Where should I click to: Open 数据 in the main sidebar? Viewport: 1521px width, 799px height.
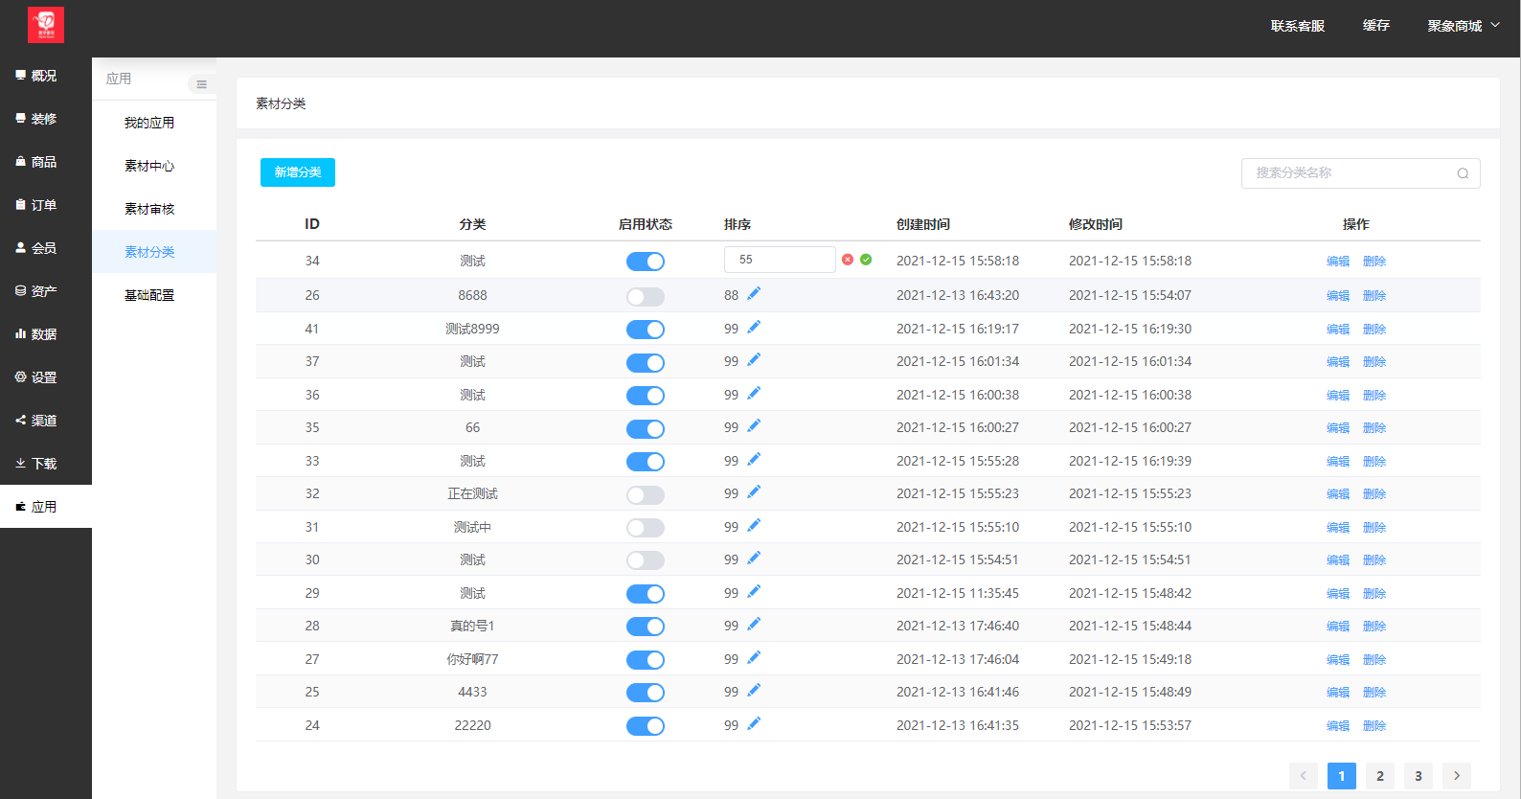tap(46, 334)
